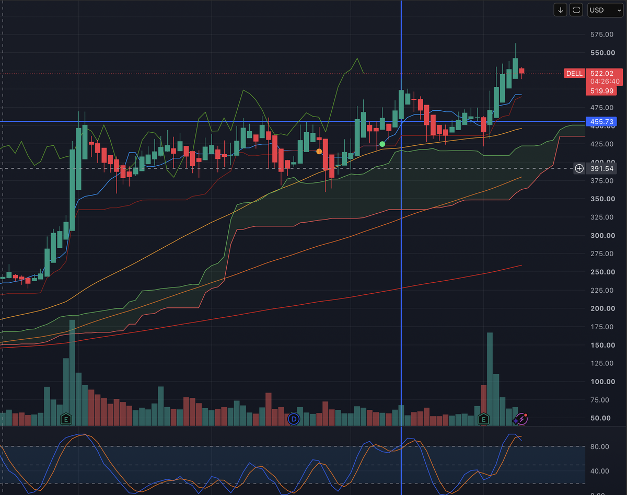Click the topmost green candle near 550
The image size is (627, 495).
(x=515, y=68)
